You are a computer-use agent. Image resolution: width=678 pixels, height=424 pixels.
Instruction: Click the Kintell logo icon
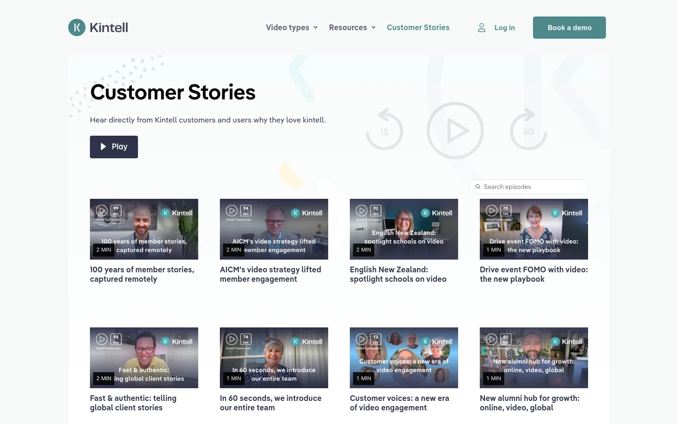[77, 27]
